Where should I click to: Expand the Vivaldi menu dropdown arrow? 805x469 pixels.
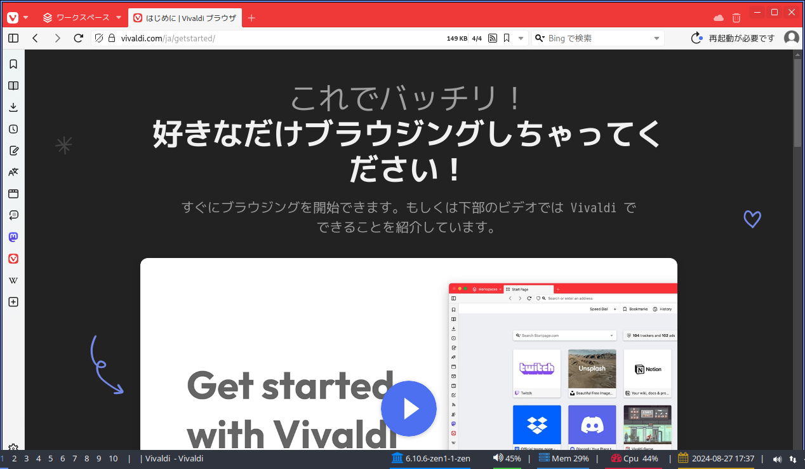26,18
